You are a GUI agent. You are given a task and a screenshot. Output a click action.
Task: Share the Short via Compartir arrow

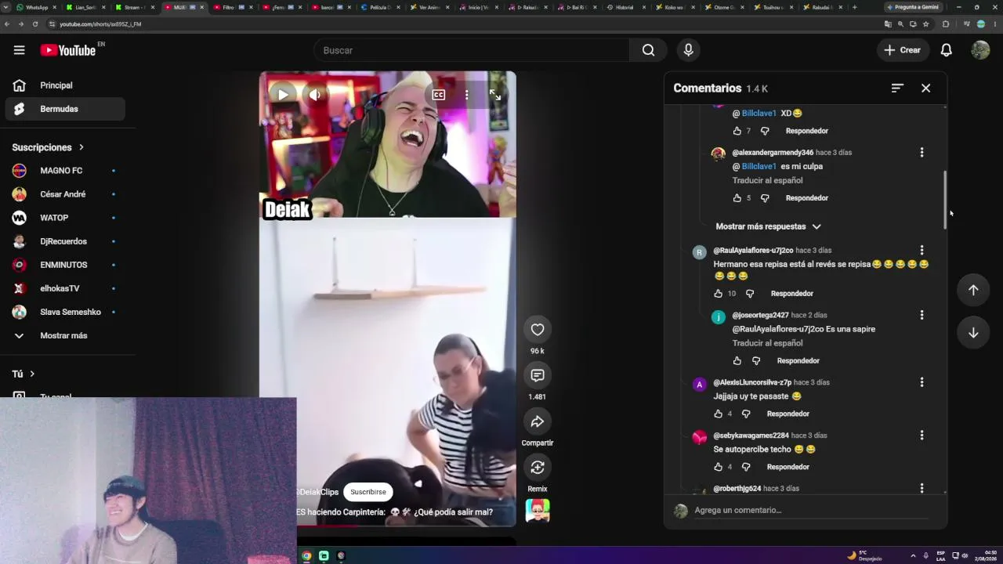point(538,422)
